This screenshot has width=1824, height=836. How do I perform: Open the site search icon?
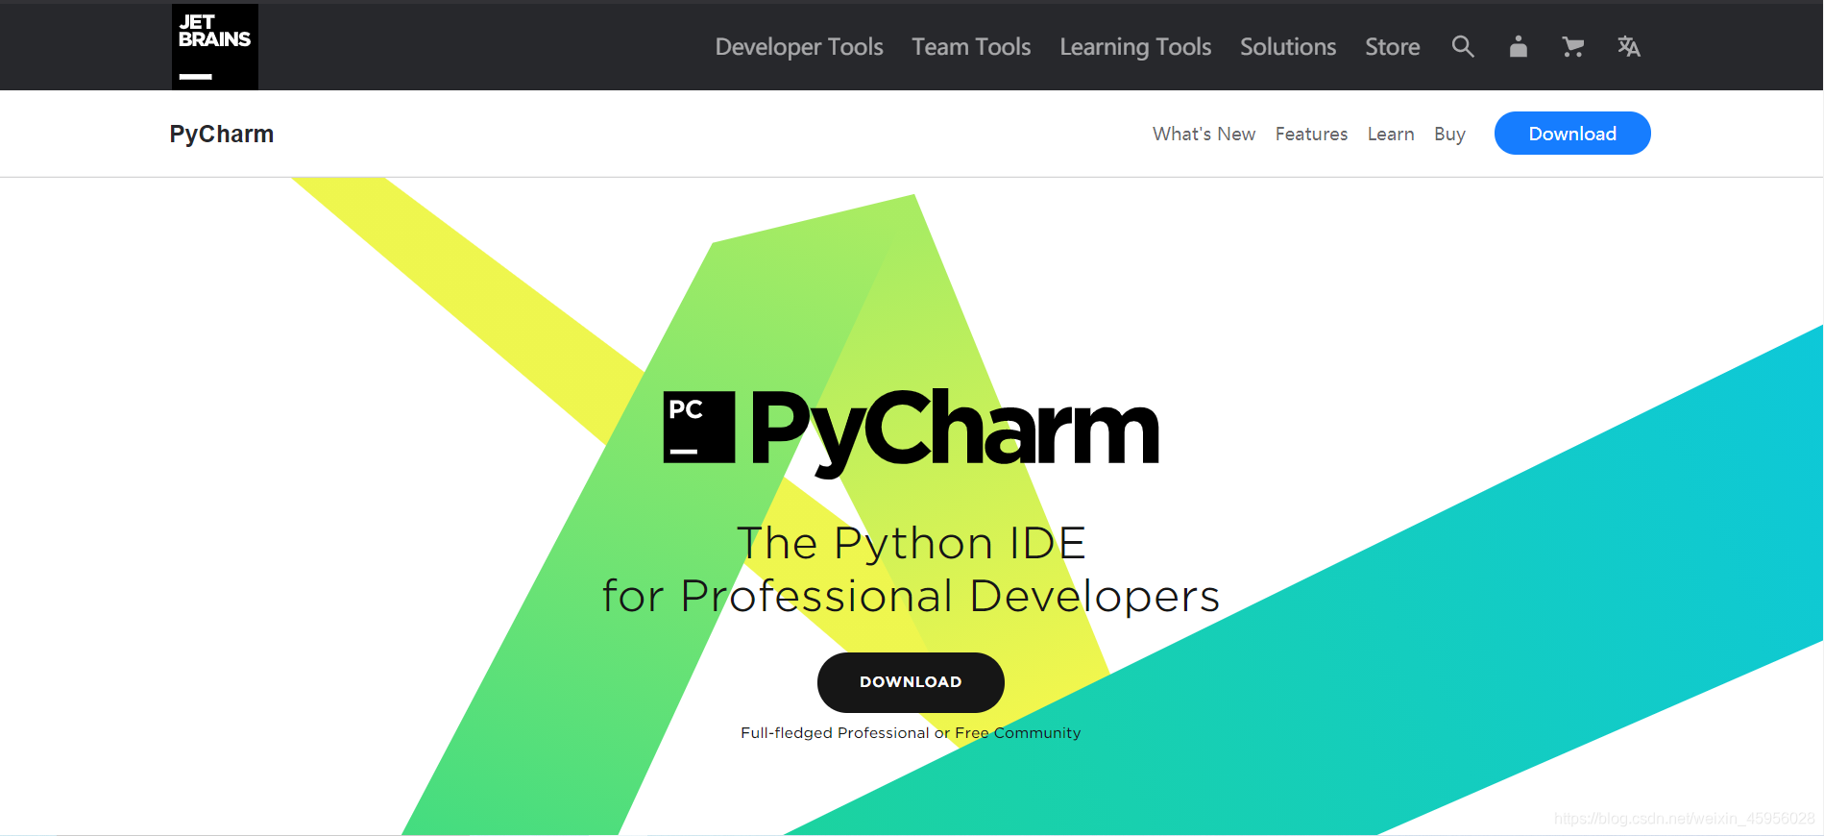(1463, 46)
